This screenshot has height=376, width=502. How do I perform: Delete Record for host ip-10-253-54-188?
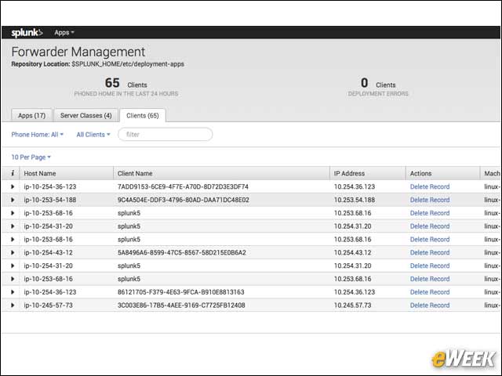pos(430,200)
